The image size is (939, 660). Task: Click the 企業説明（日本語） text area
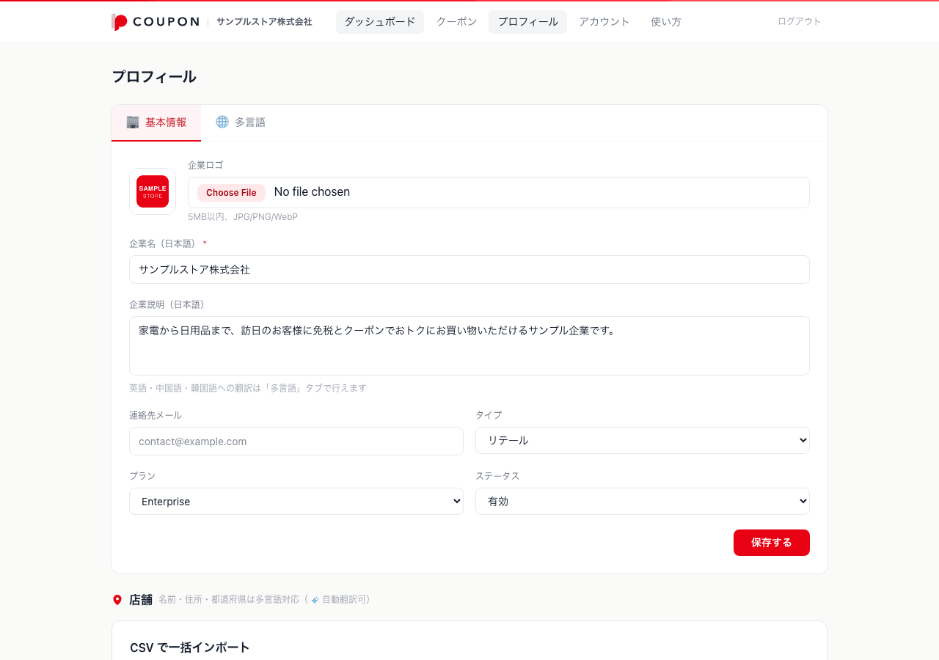tap(469, 346)
